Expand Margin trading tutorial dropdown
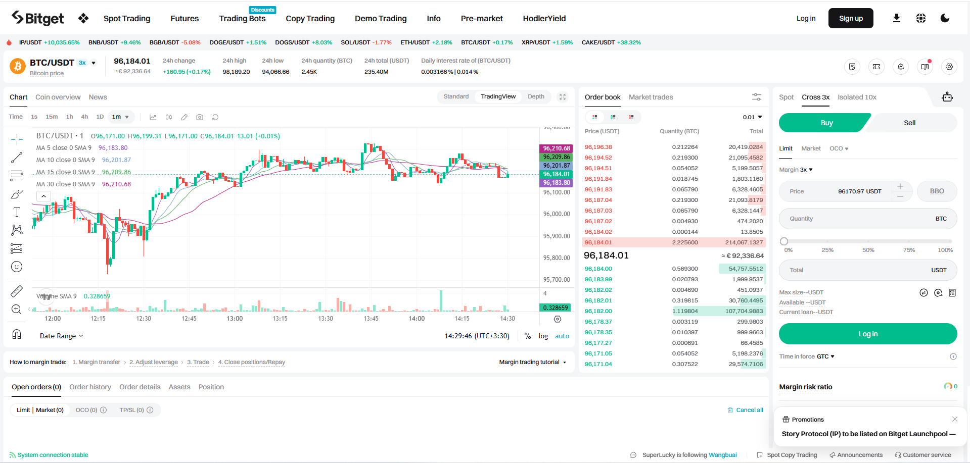 pos(532,362)
